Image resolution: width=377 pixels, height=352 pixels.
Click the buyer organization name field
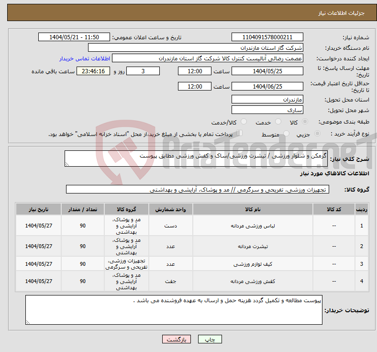tap(196, 47)
